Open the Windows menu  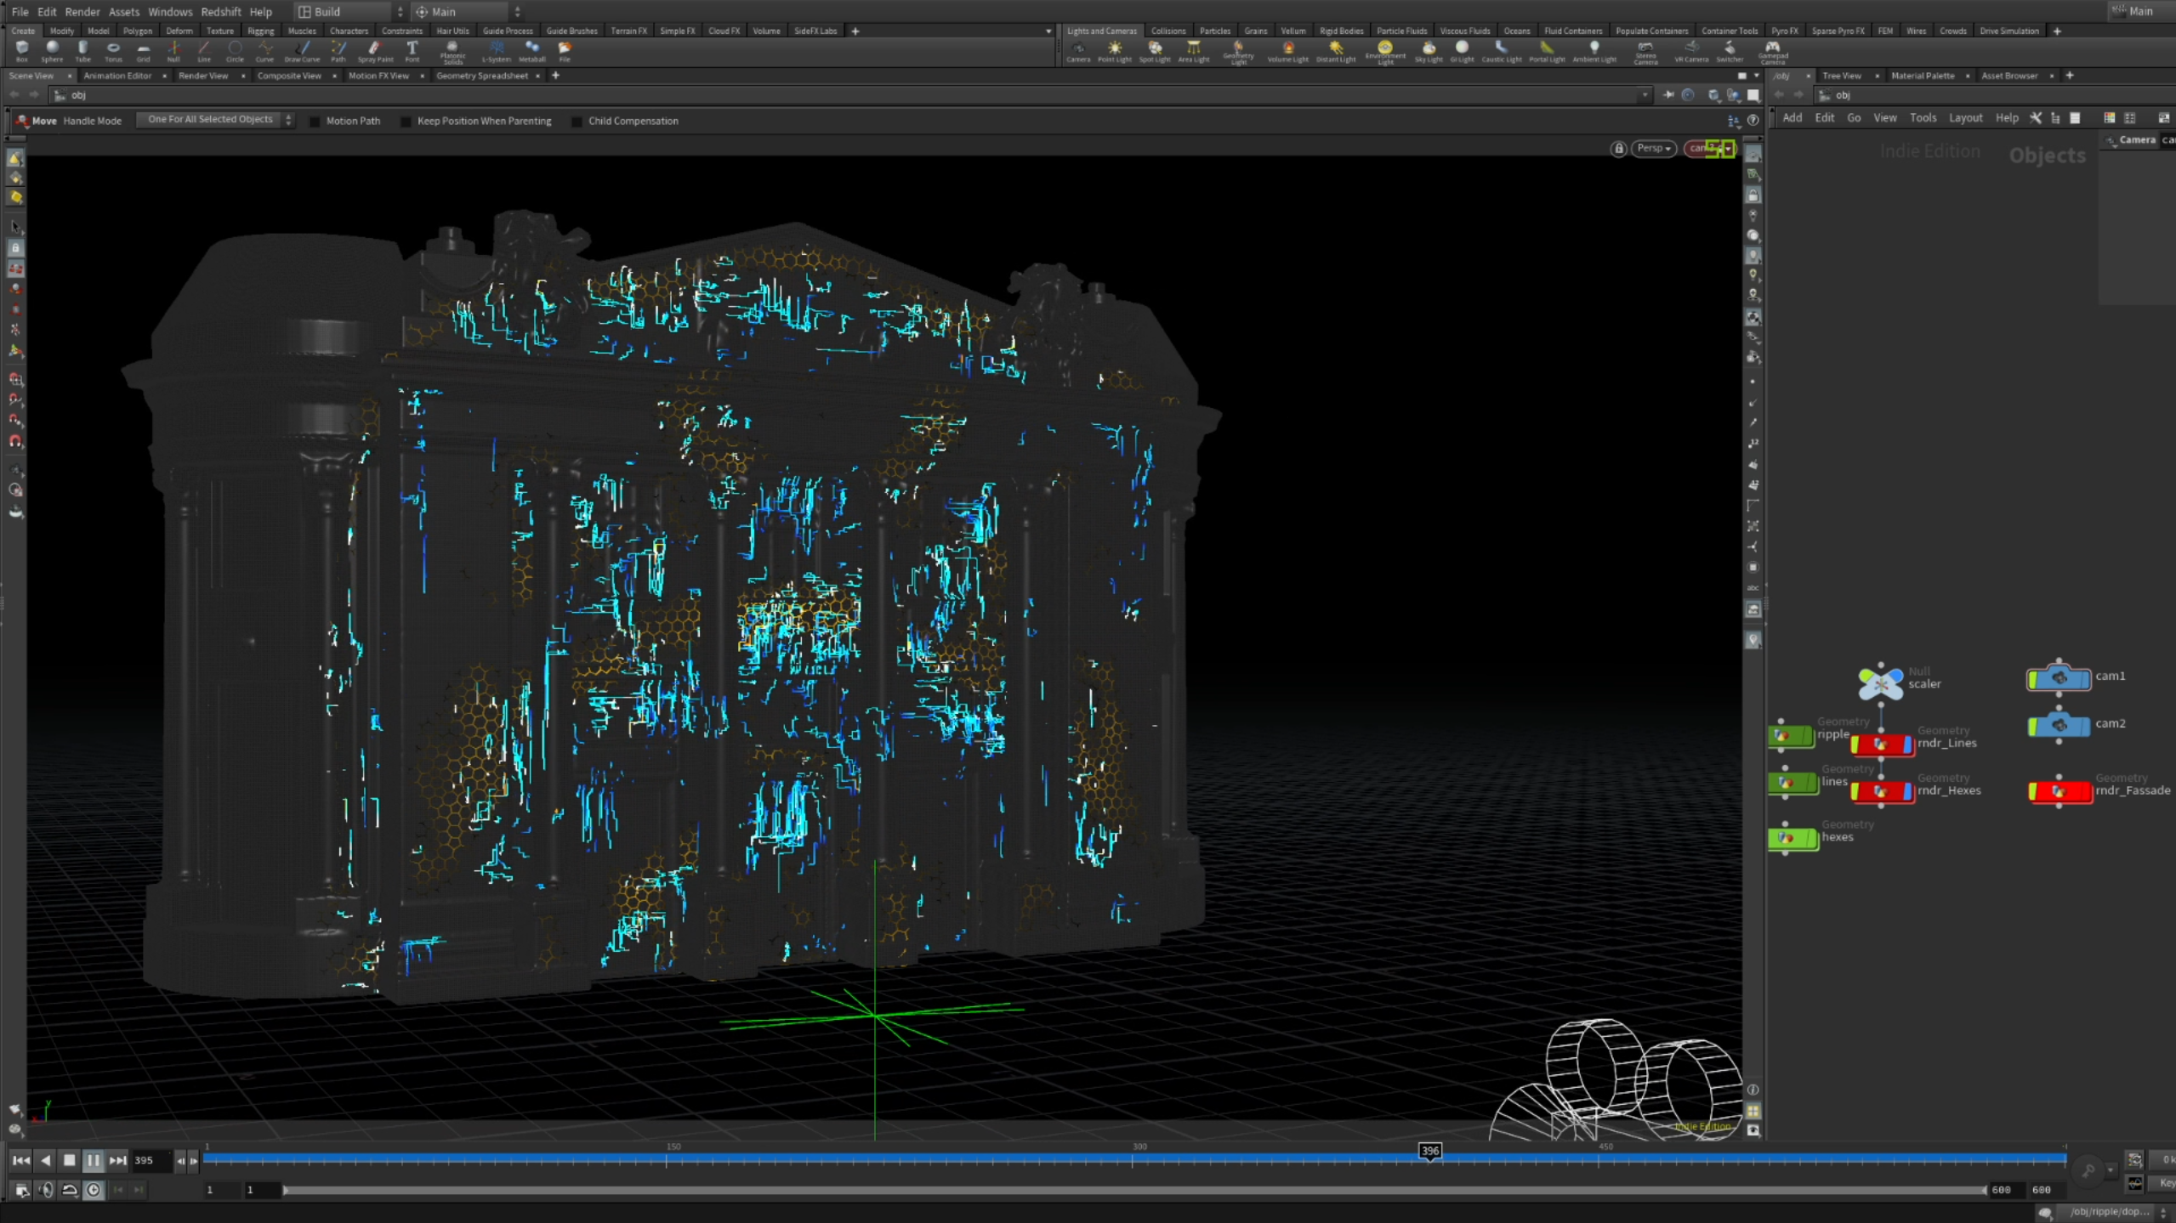[170, 12]
